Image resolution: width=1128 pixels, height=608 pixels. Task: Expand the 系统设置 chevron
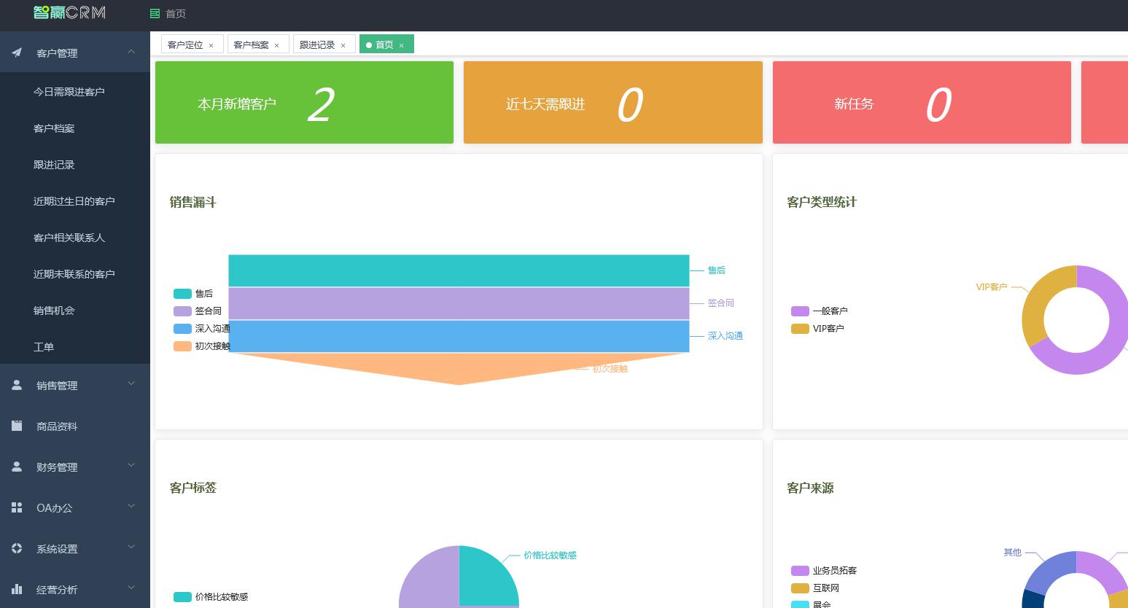pyautogui.click(x=131, y=547)
